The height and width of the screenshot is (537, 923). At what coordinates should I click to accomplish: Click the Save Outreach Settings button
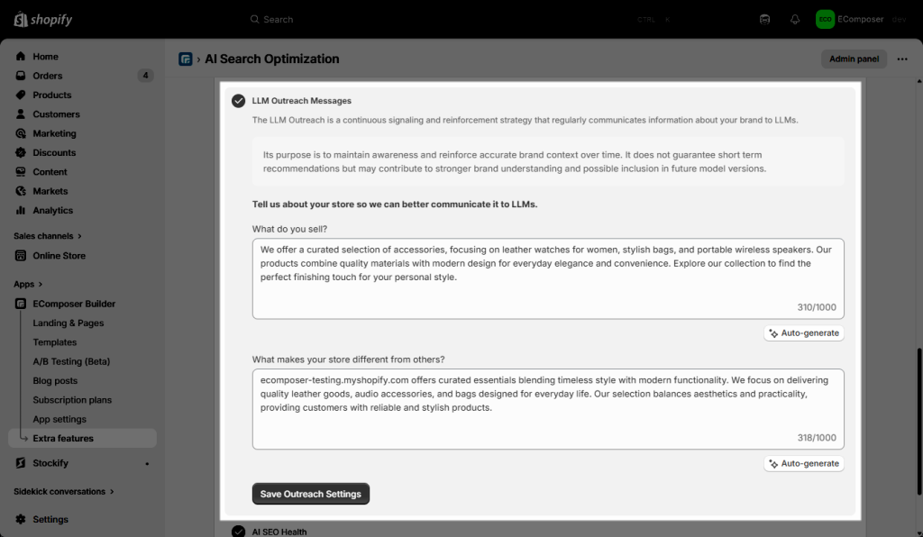tap(310, 494)
